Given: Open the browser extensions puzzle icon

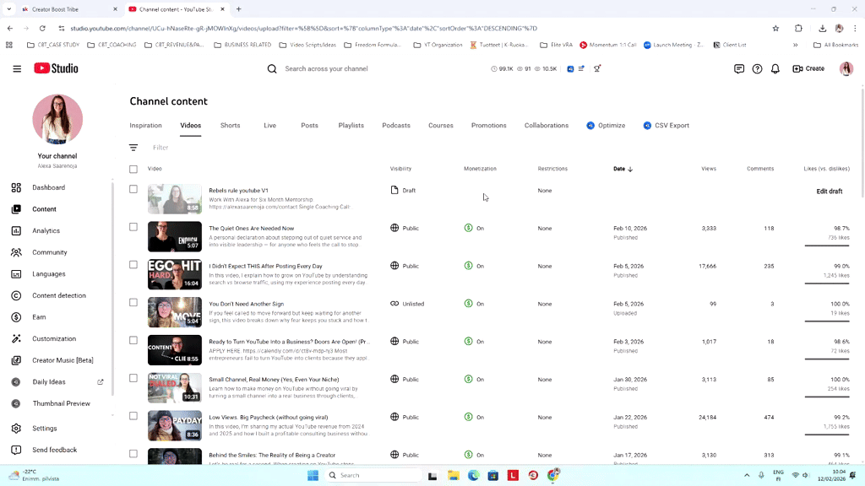Looking at the screenshot, I should pos(798,28).
